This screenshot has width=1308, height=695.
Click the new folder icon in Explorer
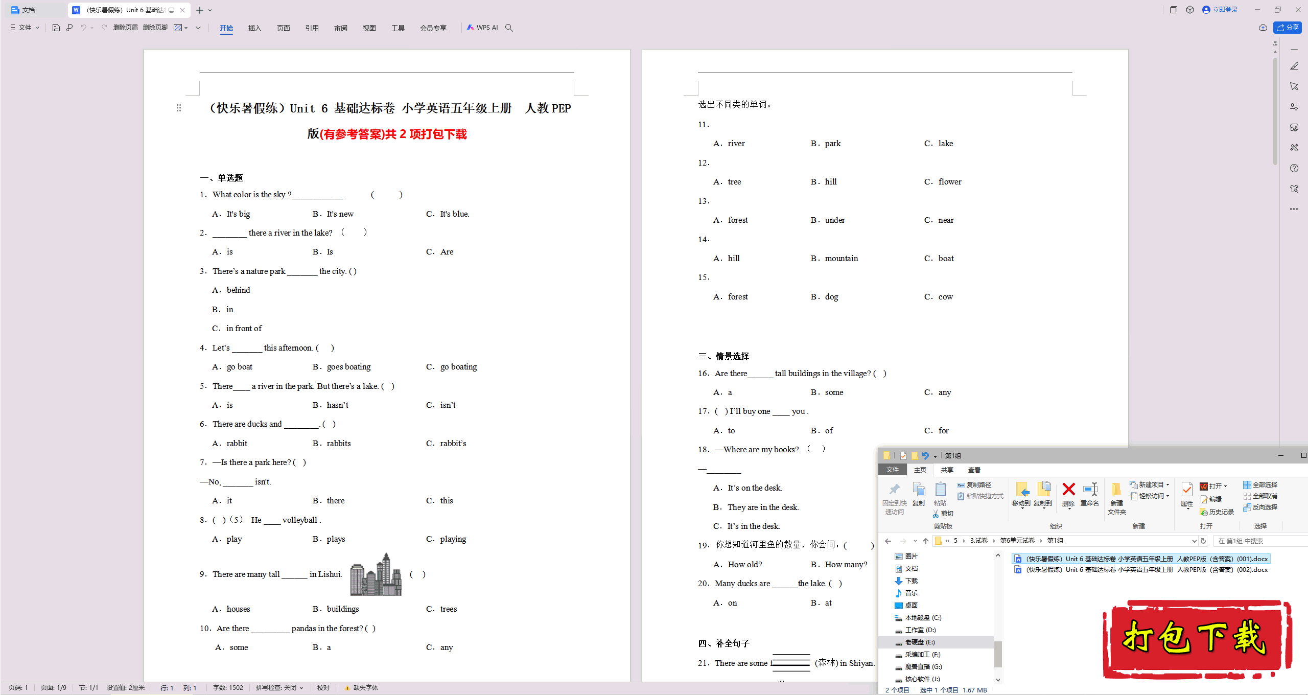coord(1116,490)
